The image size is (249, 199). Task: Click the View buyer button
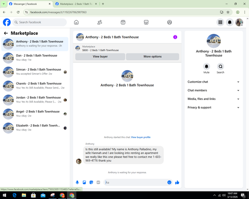pos(100,57)
